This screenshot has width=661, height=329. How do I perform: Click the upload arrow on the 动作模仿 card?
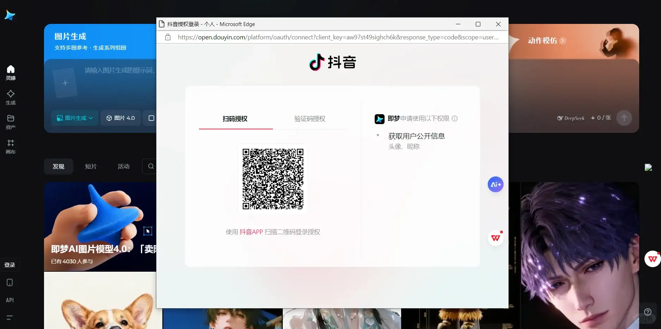point(623,118)
